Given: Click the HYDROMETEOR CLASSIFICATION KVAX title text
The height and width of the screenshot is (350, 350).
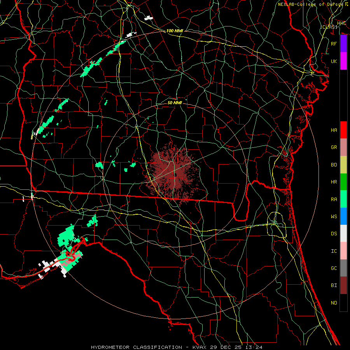Looking at the screenshot, I should click(x=177, y=347).
